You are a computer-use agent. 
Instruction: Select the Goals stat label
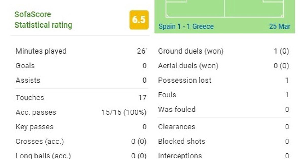click(x=25, y=66)
